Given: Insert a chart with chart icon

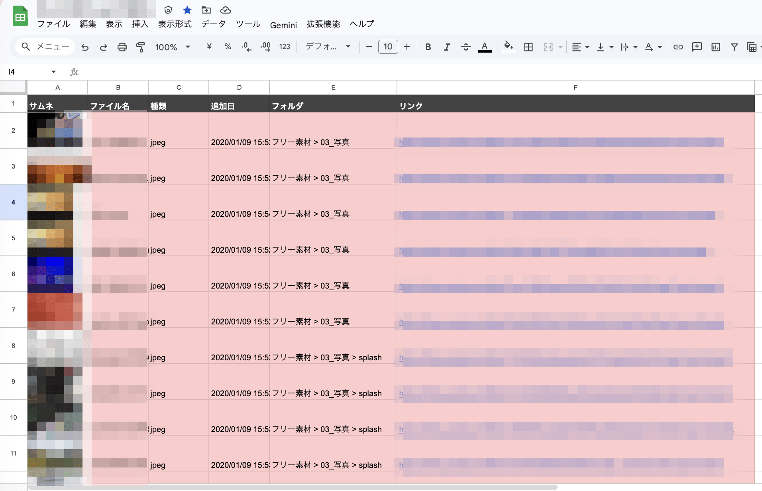Looking at the screenshot, I should pos(715,47).
